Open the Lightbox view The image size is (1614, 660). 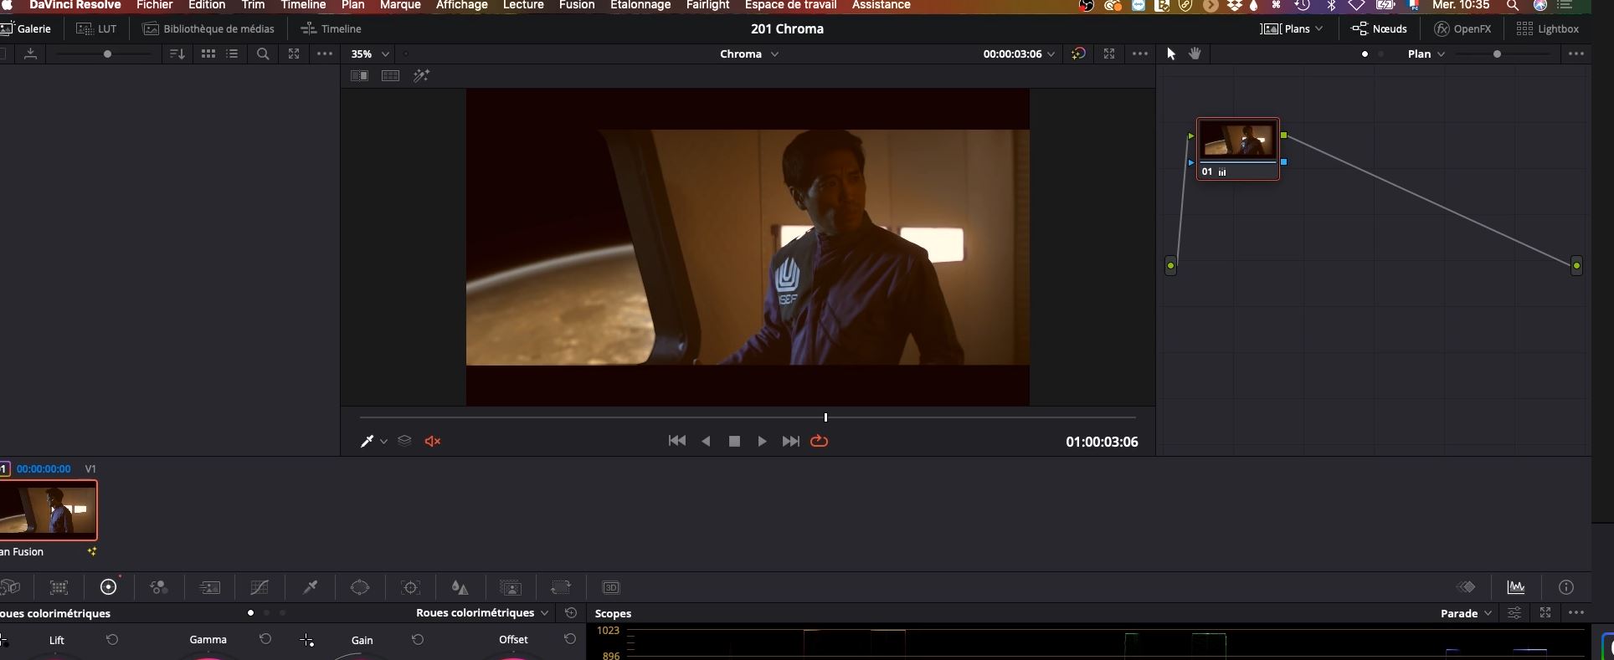point(1548,28)
